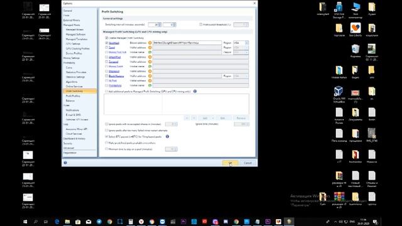Click the help icon at dialog bottom-left
This screenshot has width=402, height=226.
(65, 163)
